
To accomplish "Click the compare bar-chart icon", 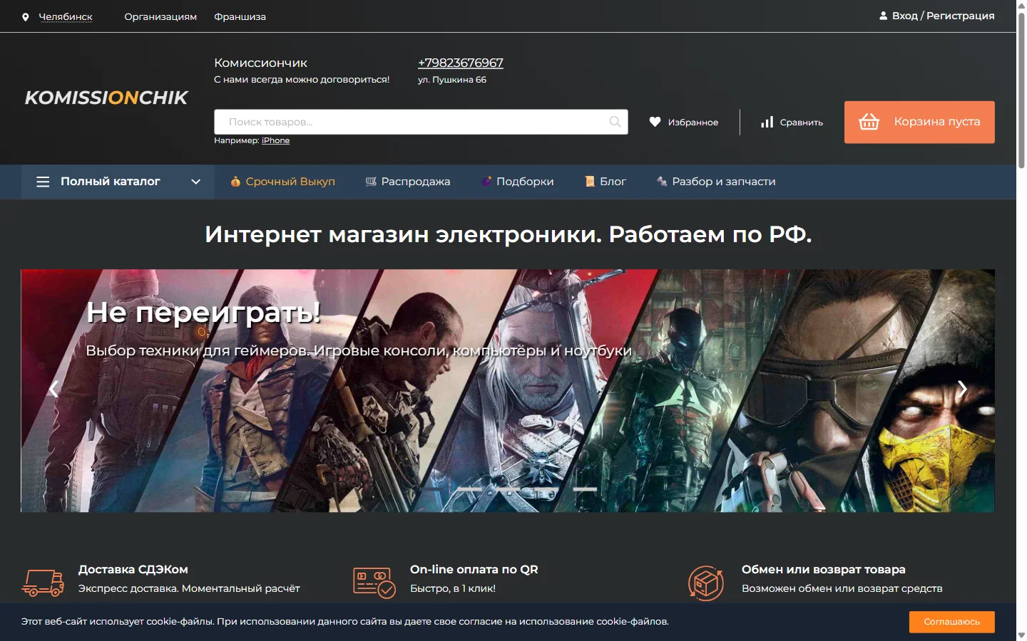I will 767,122.
